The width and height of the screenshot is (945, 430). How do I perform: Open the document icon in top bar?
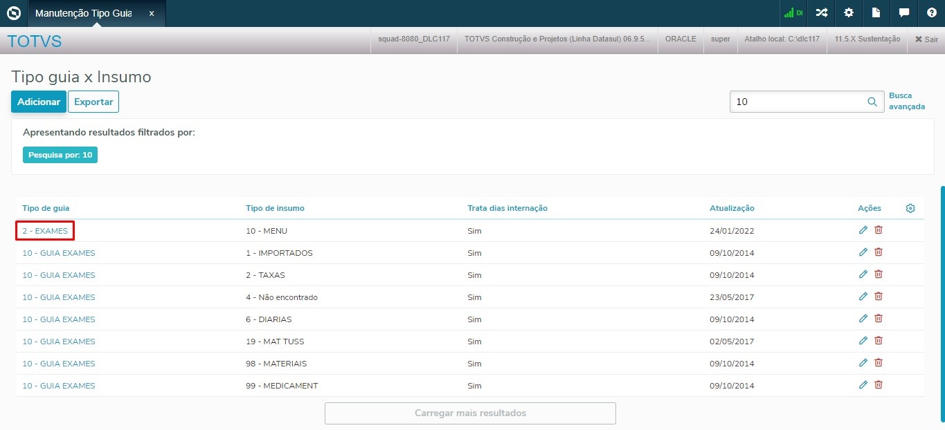[x=876, y=13]
